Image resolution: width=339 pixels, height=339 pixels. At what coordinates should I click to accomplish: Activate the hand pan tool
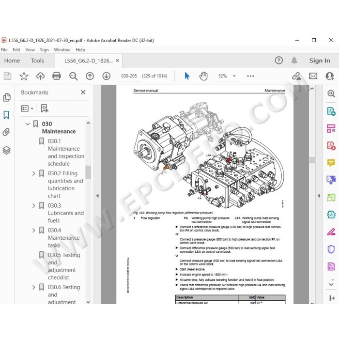tap(203, 76)
